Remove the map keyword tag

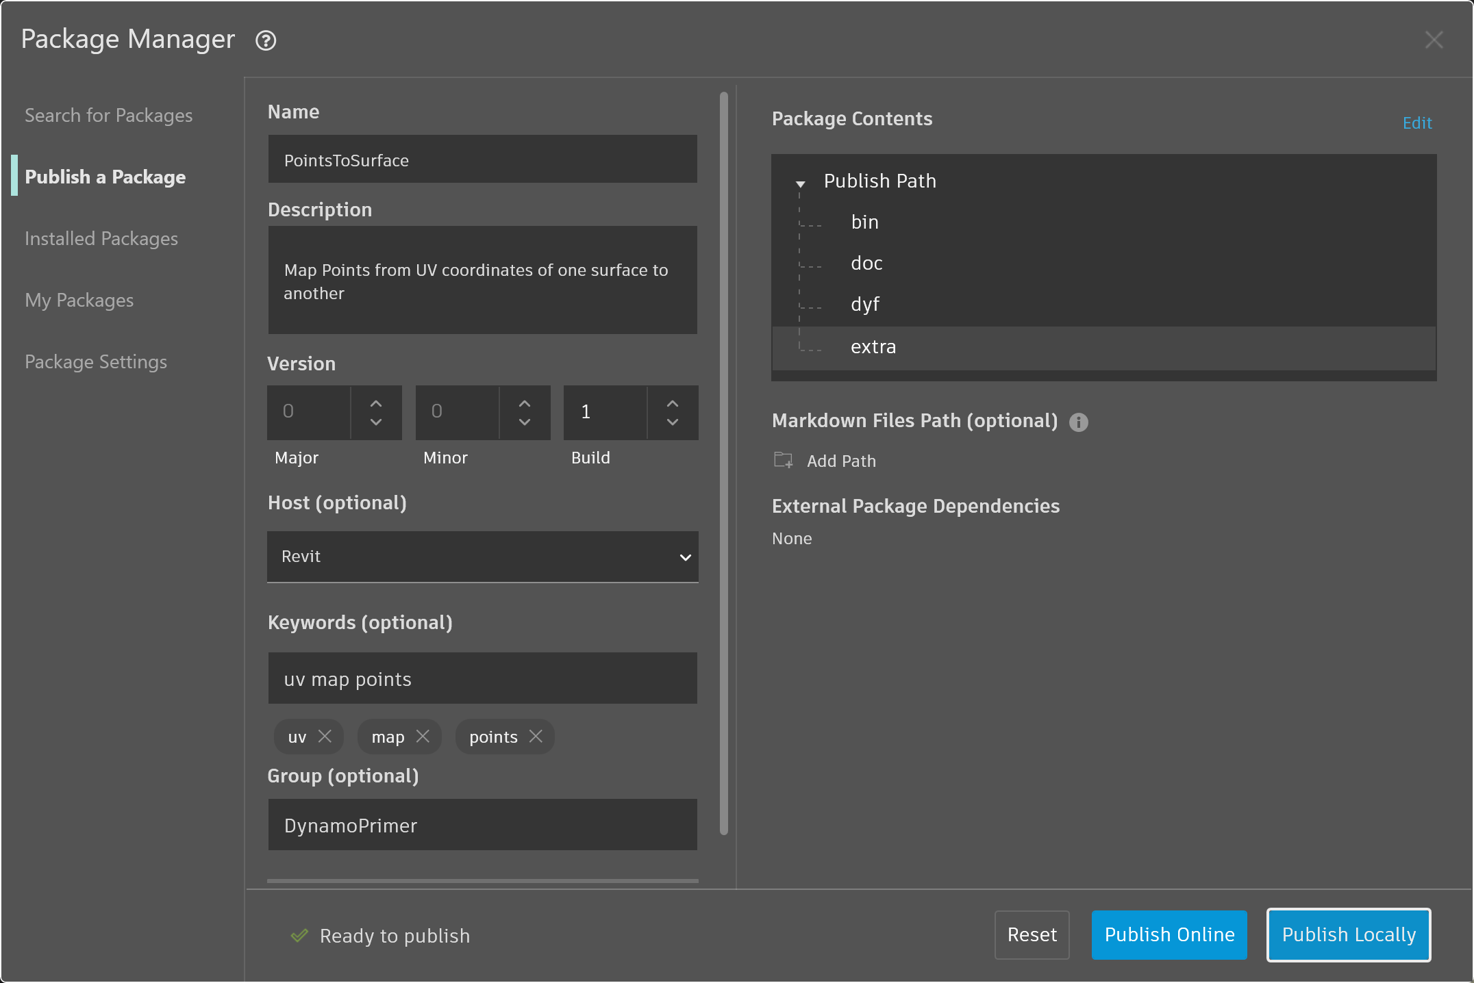point(423,737)
